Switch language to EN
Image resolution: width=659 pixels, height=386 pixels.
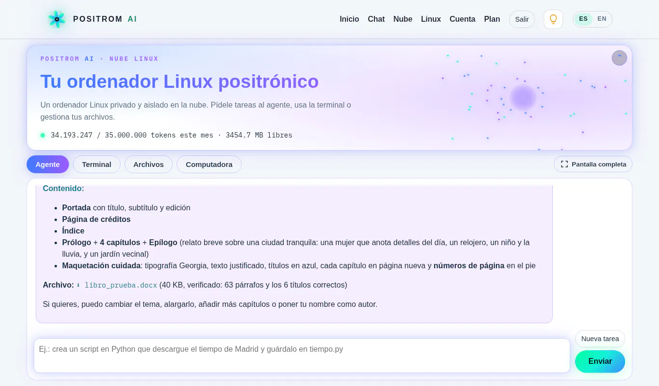pyautogui.click(x=602, y=19)
